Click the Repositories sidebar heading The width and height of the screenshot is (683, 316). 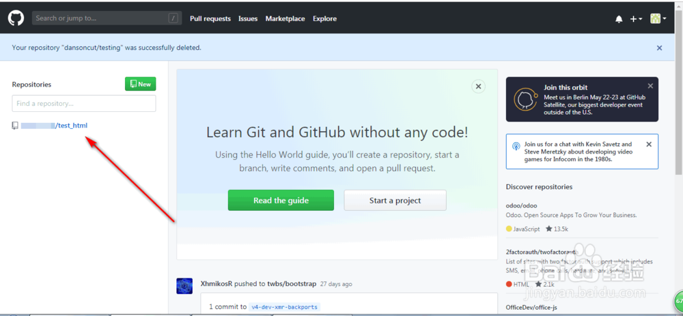pyautogui.click(x=31, y=85)
